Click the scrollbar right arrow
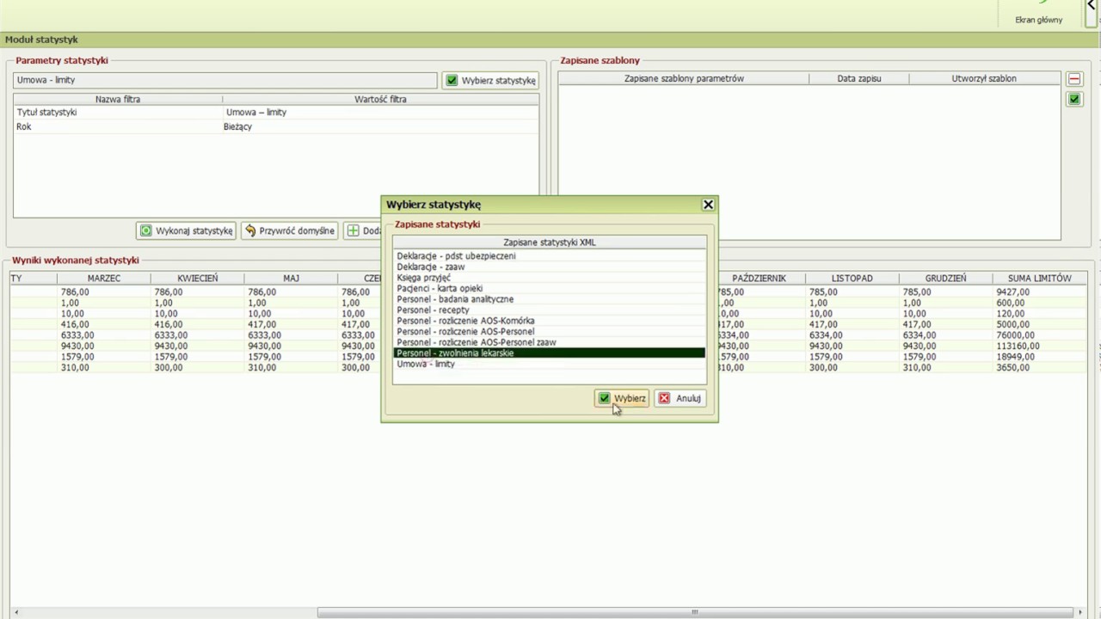This screenshot has width=1101, height=619. point(1082,613)
